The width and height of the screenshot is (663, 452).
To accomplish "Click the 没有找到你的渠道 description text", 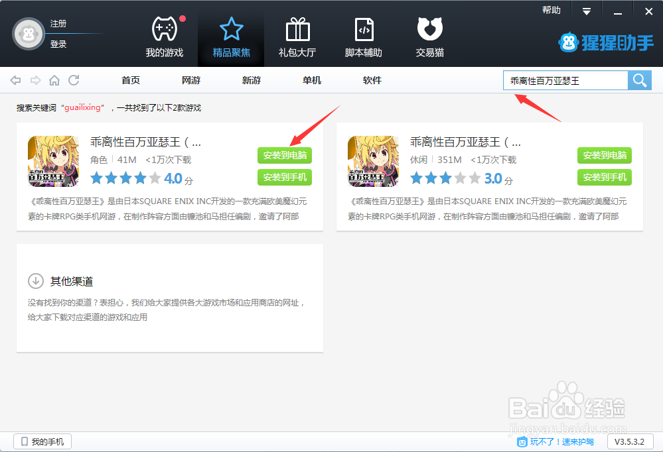I will point(167,310).
